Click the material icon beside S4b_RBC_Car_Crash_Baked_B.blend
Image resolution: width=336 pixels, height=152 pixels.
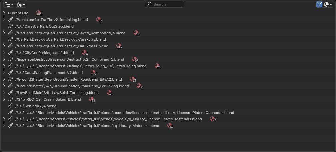tap(91, 99)
